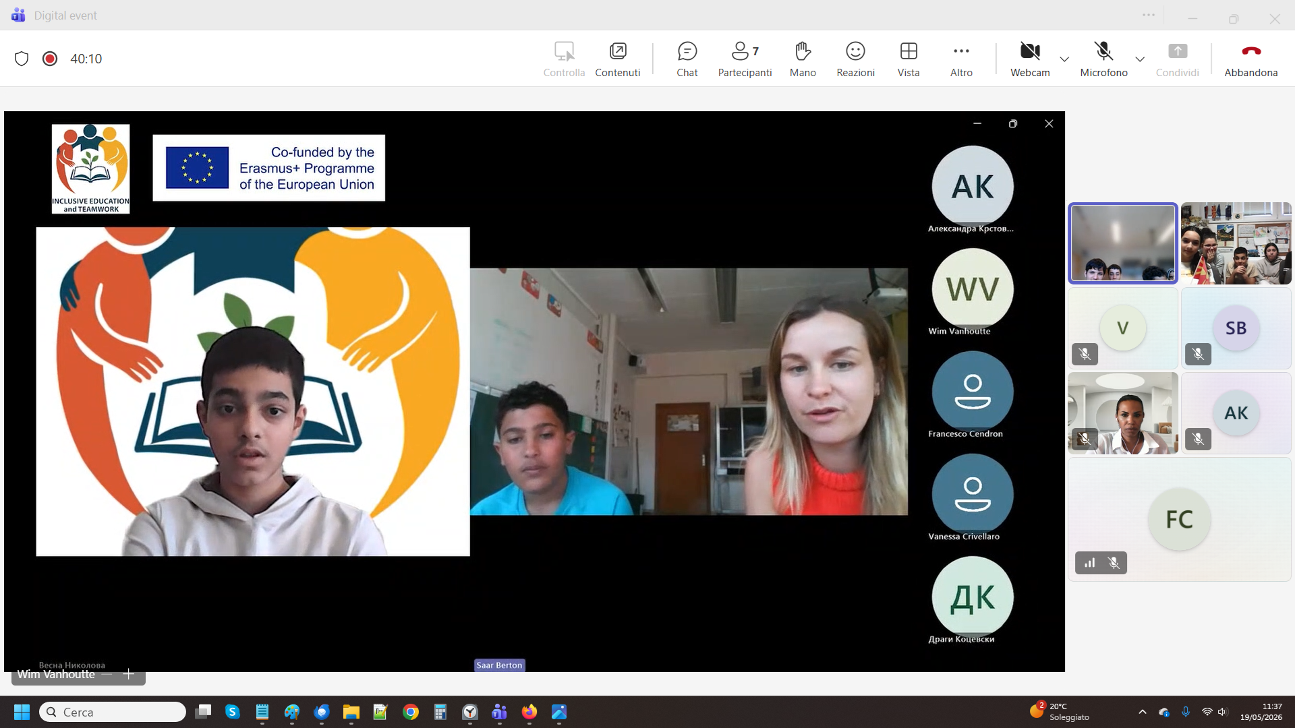1295x728 pixels.
Task: Open the Windows Start menu
Action: (22, 712)
